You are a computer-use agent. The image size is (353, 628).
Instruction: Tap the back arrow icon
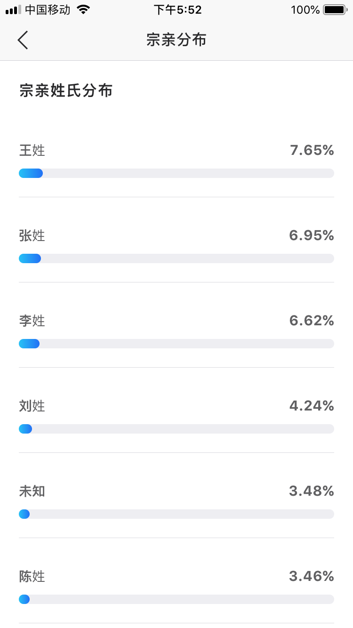23,40
